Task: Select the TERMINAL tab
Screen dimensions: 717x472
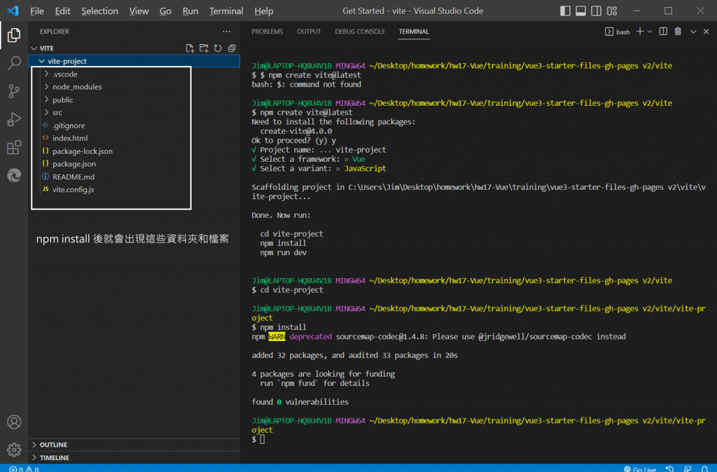Action: click(414, 32)
